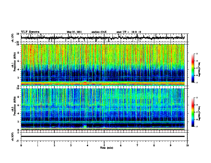The height and width of the screenshot is (163, 211).
Task: Click the ch.1 spectrogram "2" kHz tick label
Action: (18, 78)
